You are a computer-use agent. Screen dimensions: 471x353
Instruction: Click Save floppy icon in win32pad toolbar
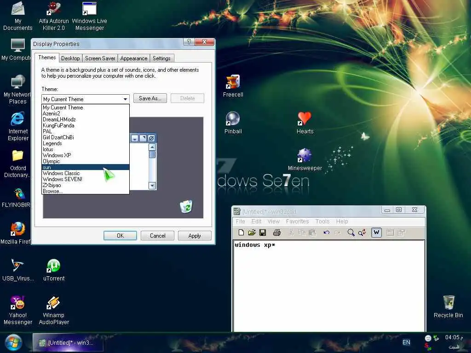click(x=263, y=232)
